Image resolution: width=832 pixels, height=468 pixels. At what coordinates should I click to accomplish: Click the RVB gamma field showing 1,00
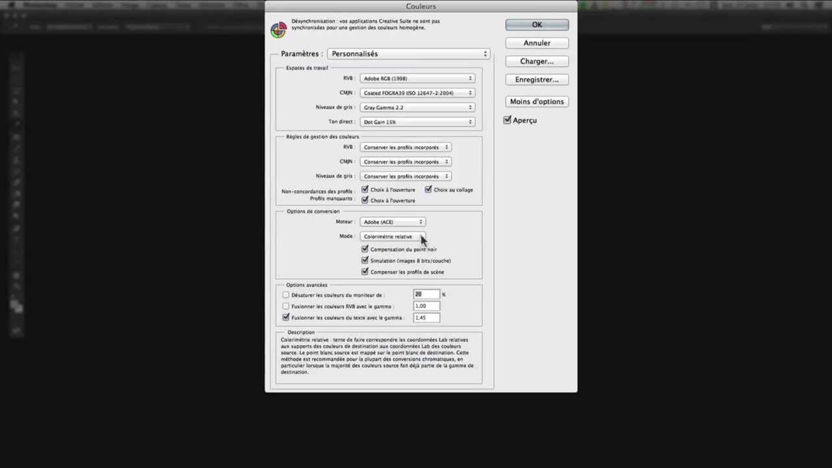tap(426, 306)
